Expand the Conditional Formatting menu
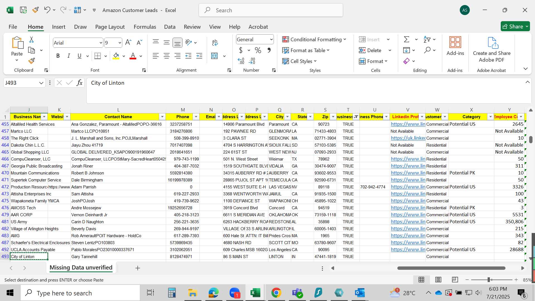 click(x=314, y=39)
